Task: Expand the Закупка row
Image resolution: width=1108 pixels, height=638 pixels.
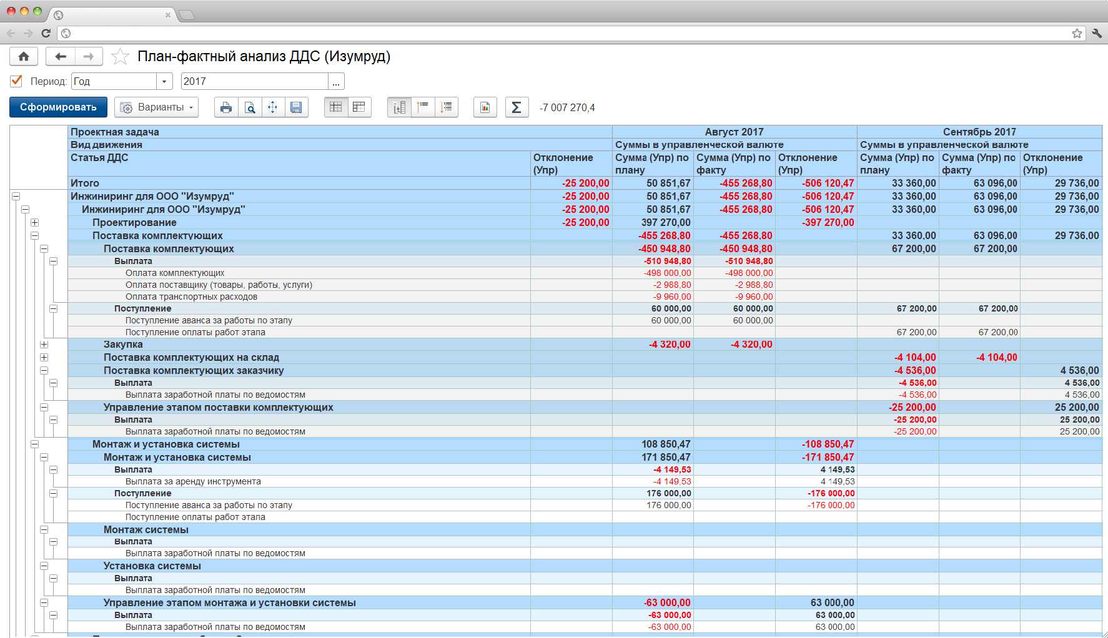Action: pos(44,345)
